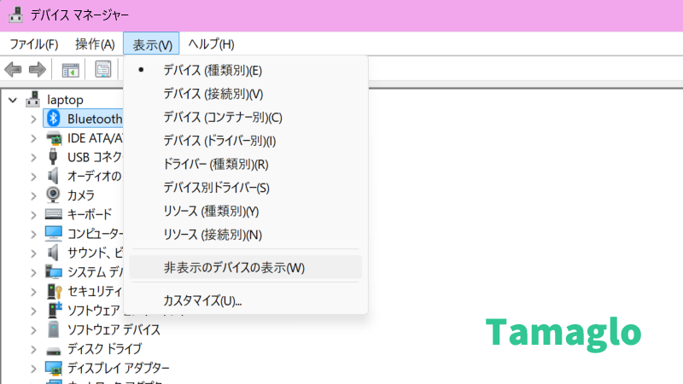Select the Bluetooth tree label

(x=95, y=119)
